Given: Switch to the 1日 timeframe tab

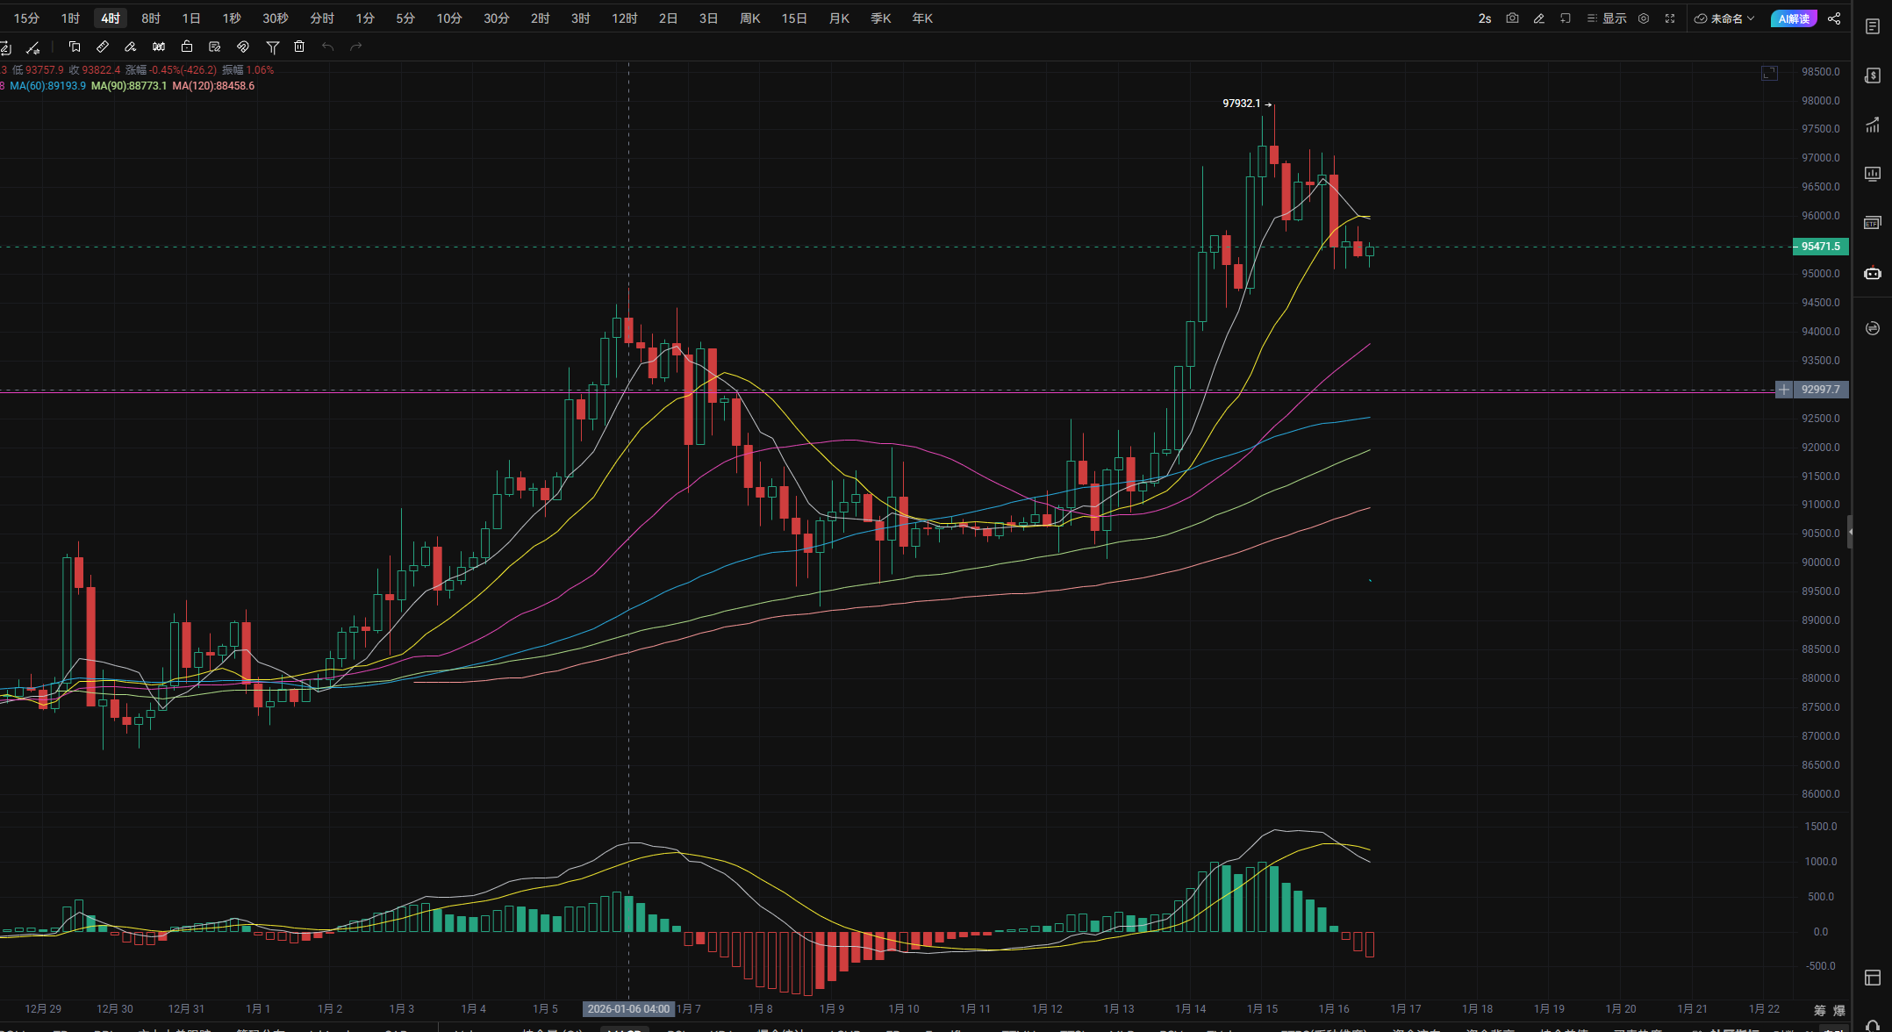Looking at the screenshot, I should pos(190,18).
